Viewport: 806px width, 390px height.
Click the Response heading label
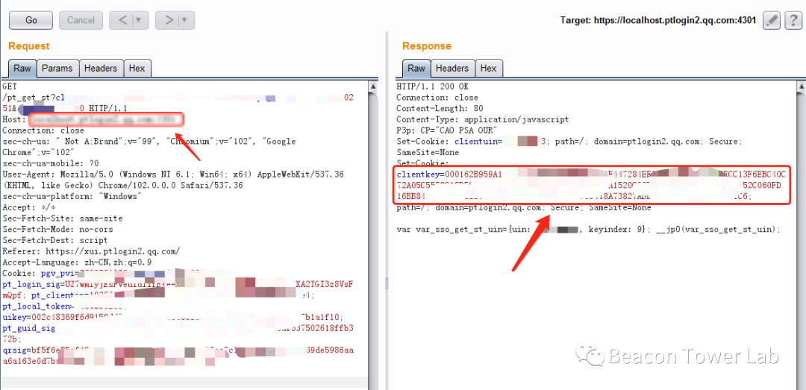click(x=427, y=45)
